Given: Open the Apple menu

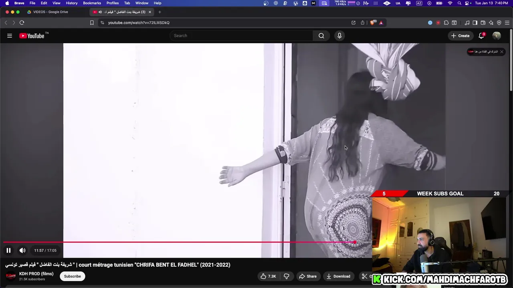Looking at the screenshot, I should [x=7, y=3].
